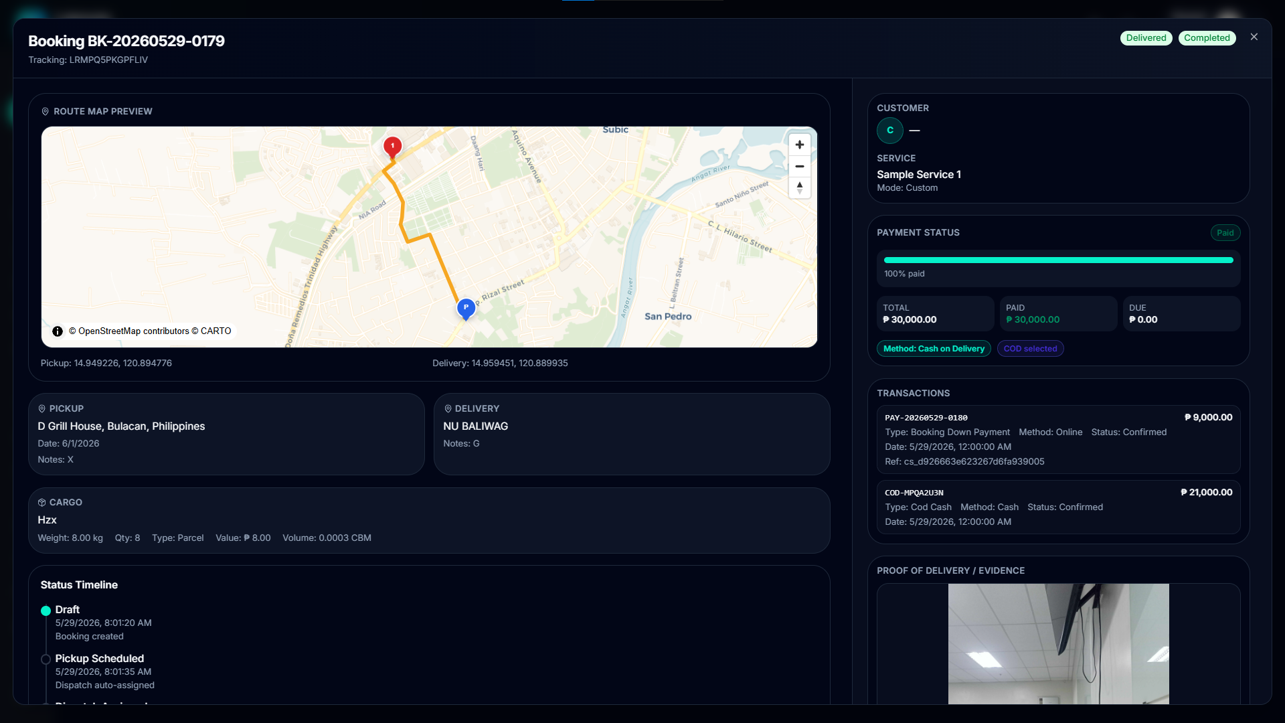Image resolution: width=1285 pixels, height=723 pixels.
Task: Click the COD selected tag
Action: click(x=1030, y=349)
